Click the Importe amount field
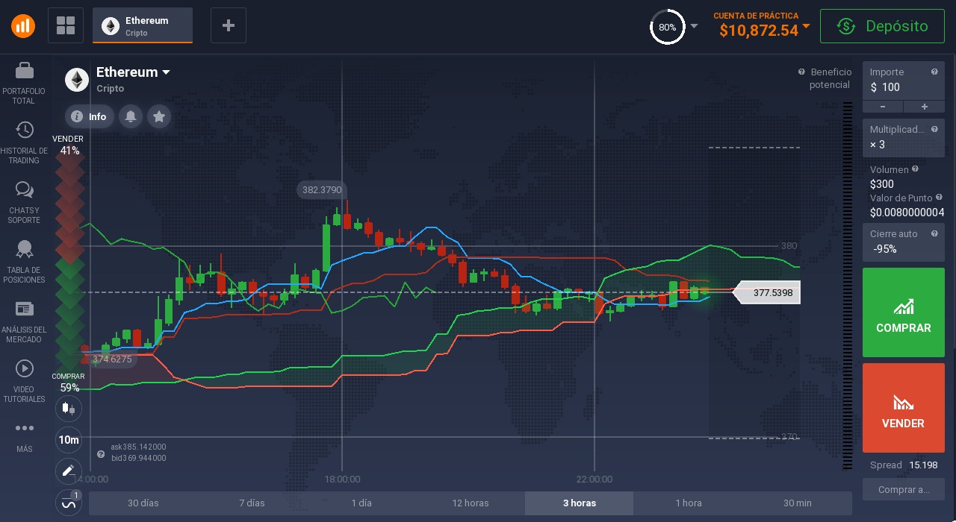Image resolution: width=956 pixels, height=522 pixels. click(x=903, y=81)
